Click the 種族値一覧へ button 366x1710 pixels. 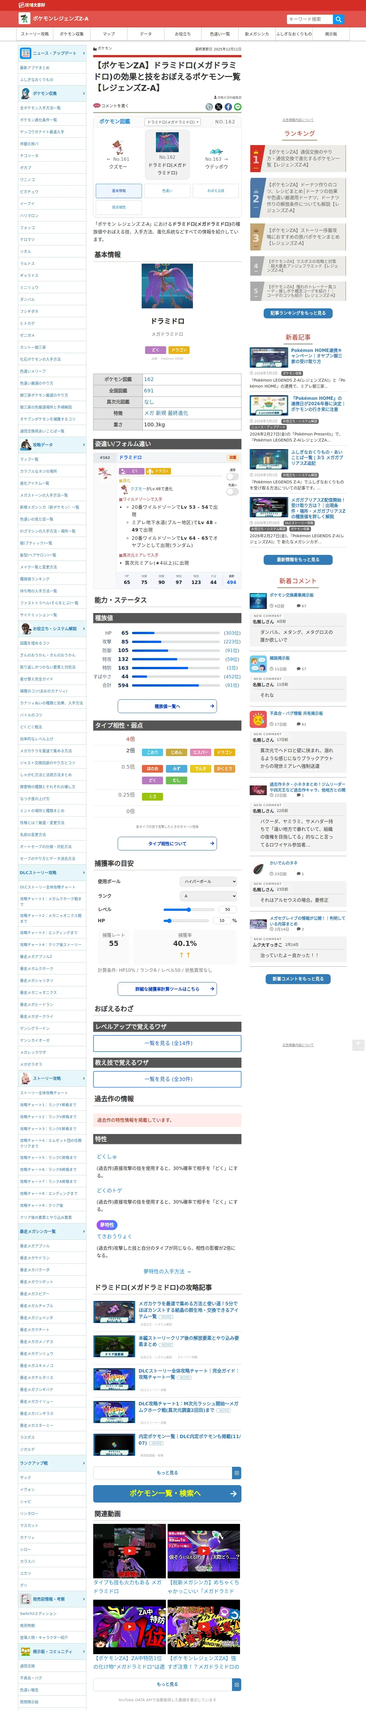point(167,706)
